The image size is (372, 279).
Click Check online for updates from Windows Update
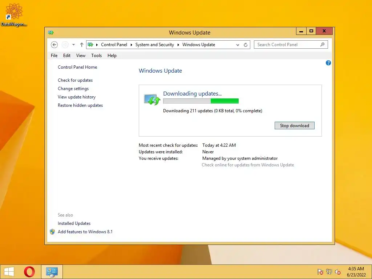[x=248, y=165]
